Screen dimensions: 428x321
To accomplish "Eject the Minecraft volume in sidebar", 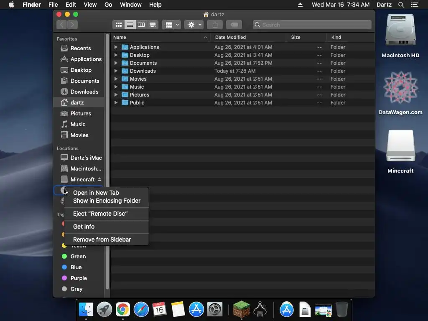I will point(99,179).
